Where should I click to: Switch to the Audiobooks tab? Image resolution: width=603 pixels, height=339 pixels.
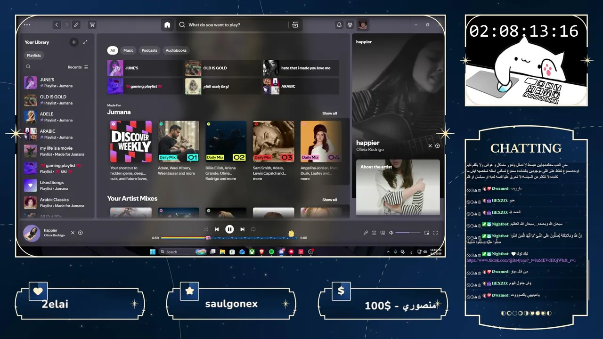pos(176,50)
